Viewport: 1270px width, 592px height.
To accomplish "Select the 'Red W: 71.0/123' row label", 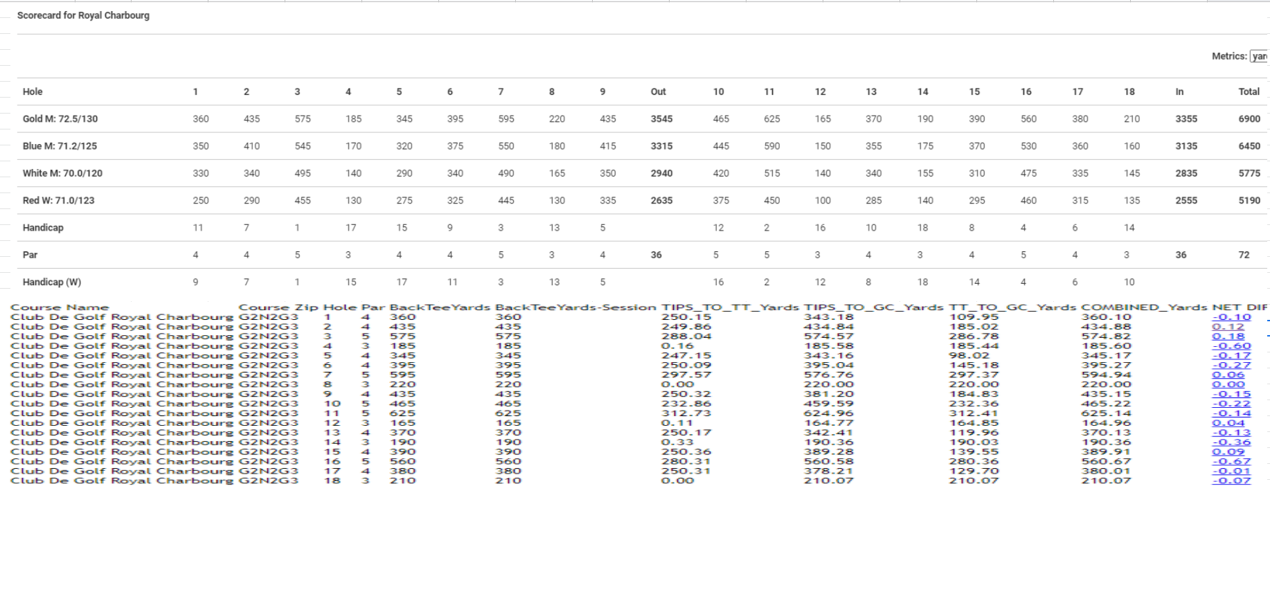I will tap(59, 201).
